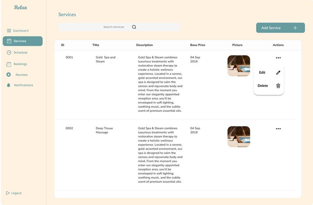Open the Services sidebar tab
The width and height of the screenshot is (313, 205).
coord(23,41)
